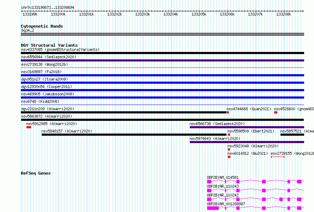314x212 pixels.
Task: Open variant nsv6748 (Kidd2008) label
Action: click(40, 101)
